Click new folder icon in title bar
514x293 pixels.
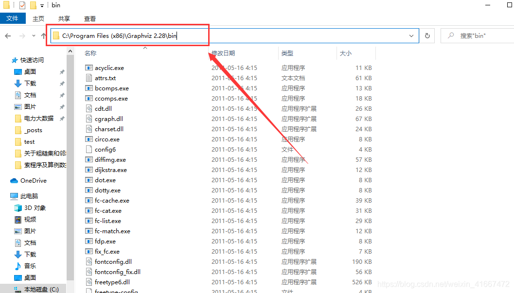coord(33,5)
